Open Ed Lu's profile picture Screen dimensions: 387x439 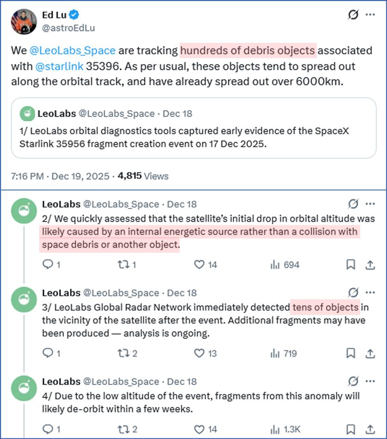(x=23, y=20)
